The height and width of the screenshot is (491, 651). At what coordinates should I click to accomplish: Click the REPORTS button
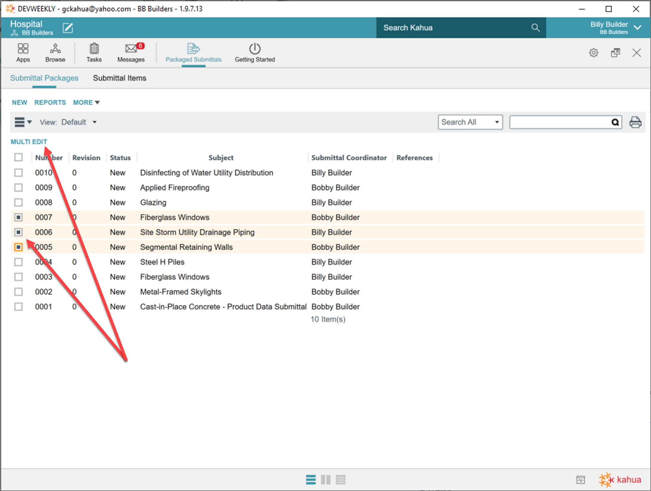pos(50,102)
